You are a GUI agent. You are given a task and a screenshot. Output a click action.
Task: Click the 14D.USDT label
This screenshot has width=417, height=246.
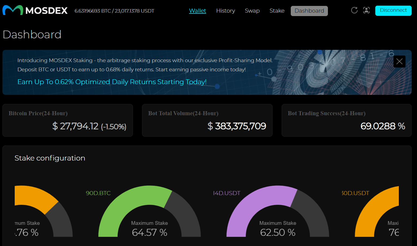click(x=227, y=193)
